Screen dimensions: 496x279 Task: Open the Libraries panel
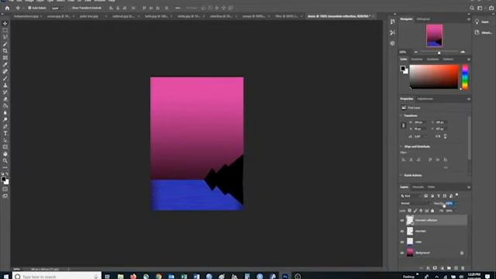[483, 33]
